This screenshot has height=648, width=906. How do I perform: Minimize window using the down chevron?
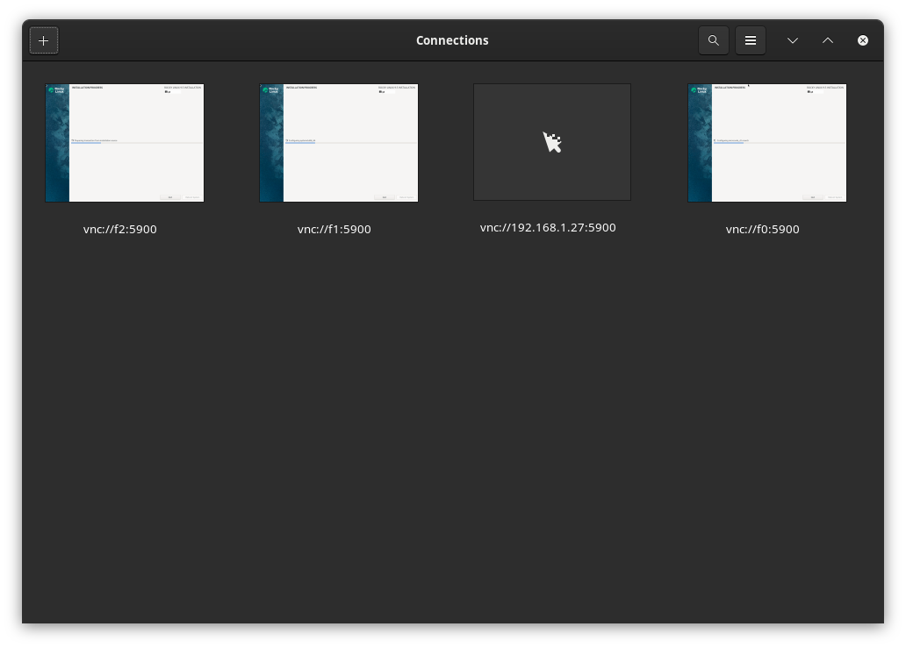tap(793, 40)
